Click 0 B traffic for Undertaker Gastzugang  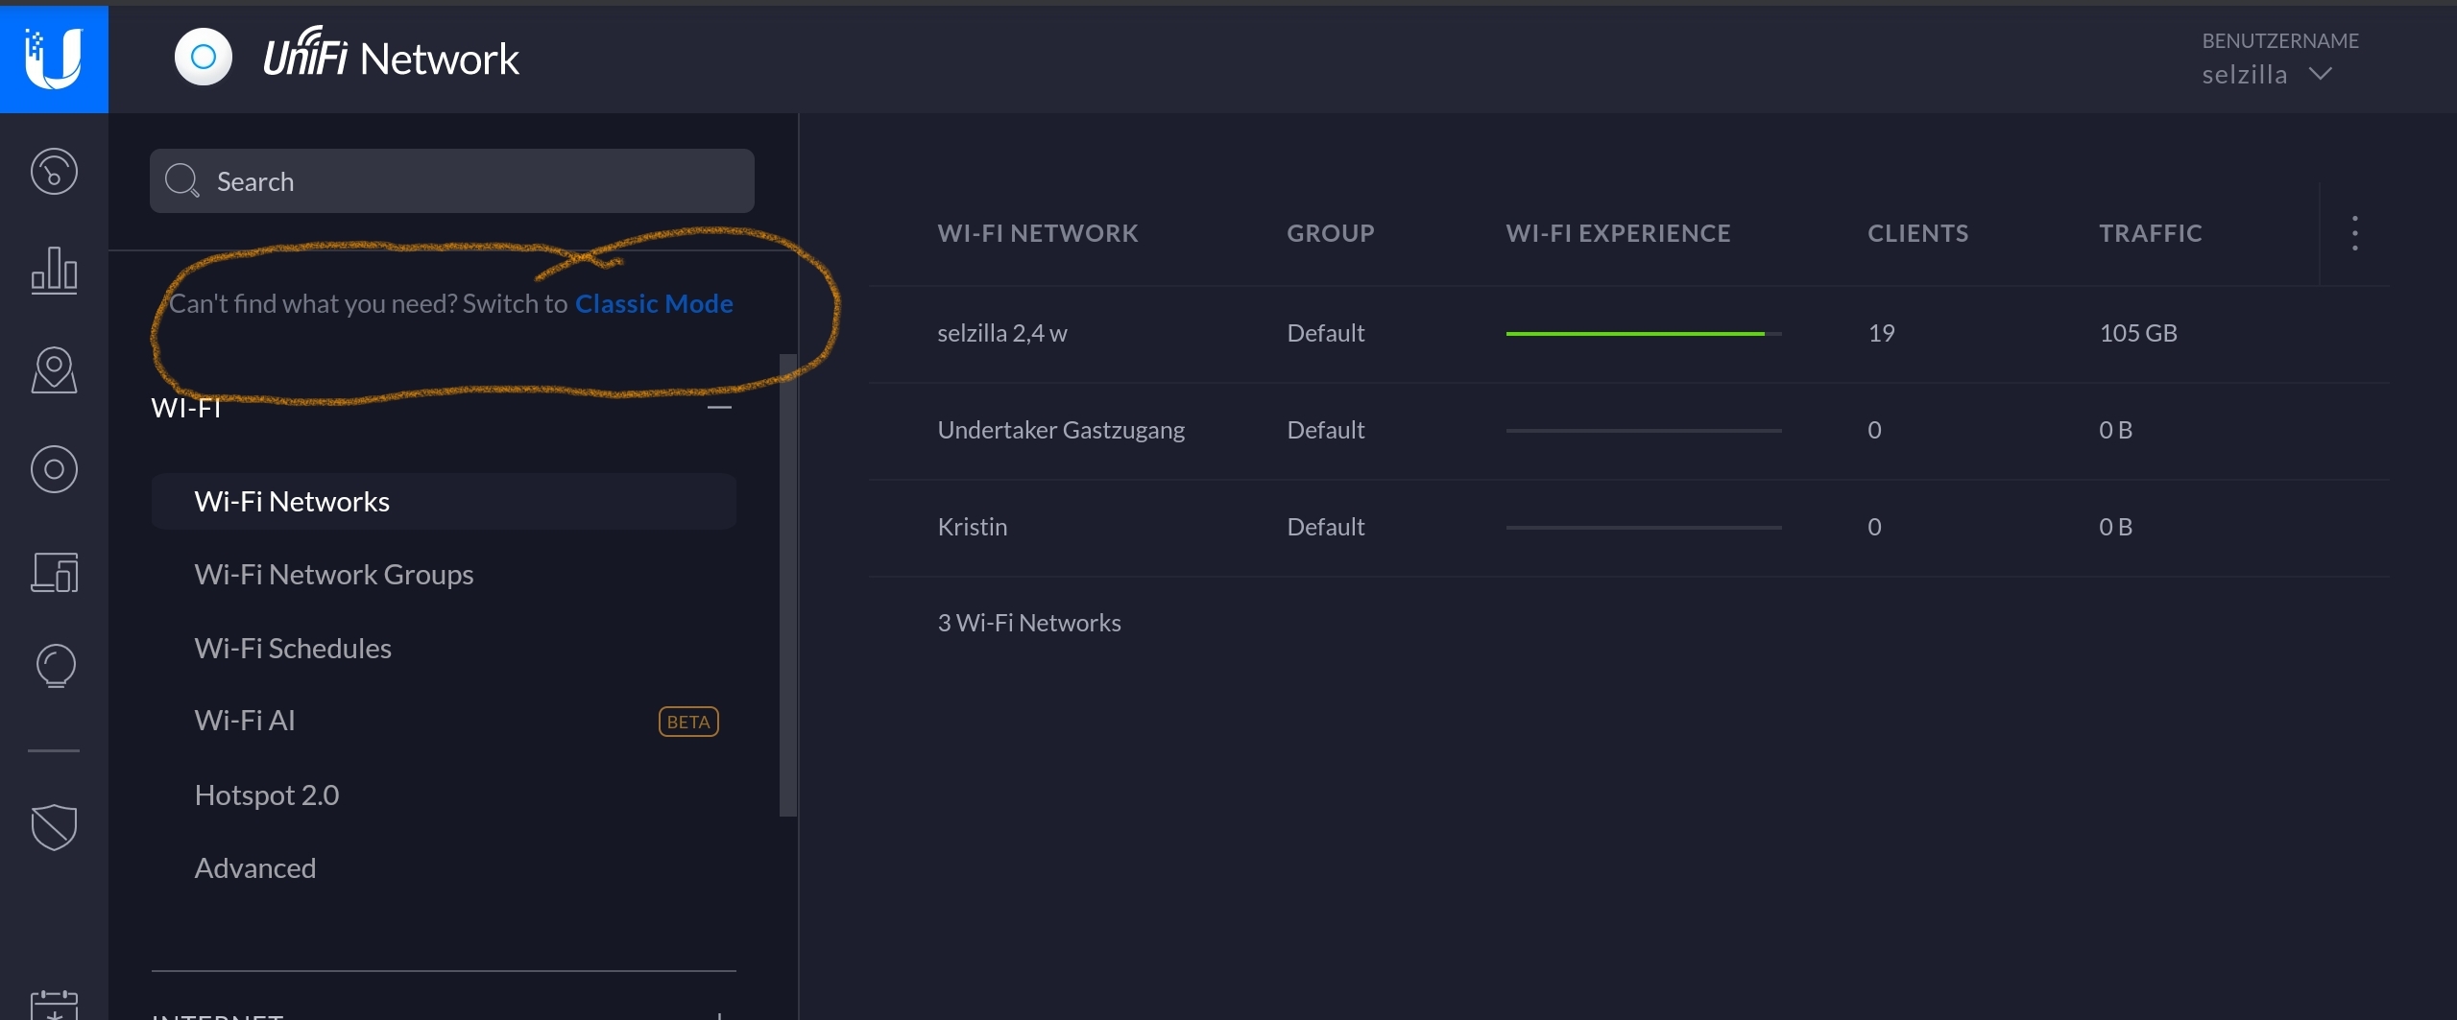pos(2115,430)
